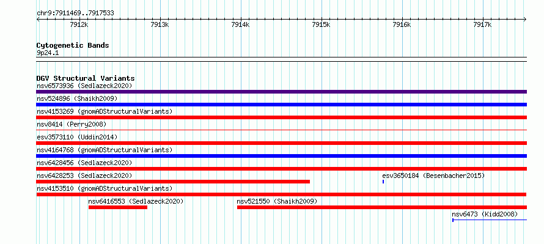Click the nsv8414 (Perry2008) label
The image size is (544, 244).
[72, 124]
